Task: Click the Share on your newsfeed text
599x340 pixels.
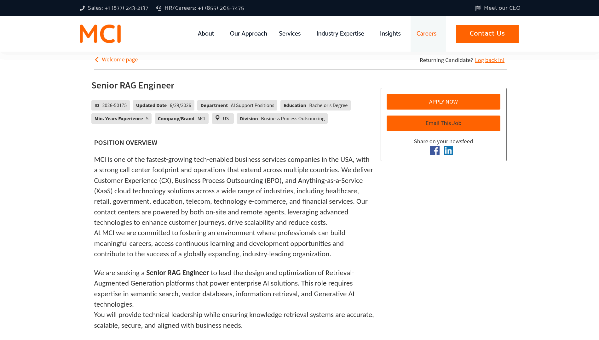Action: point(443,141)
